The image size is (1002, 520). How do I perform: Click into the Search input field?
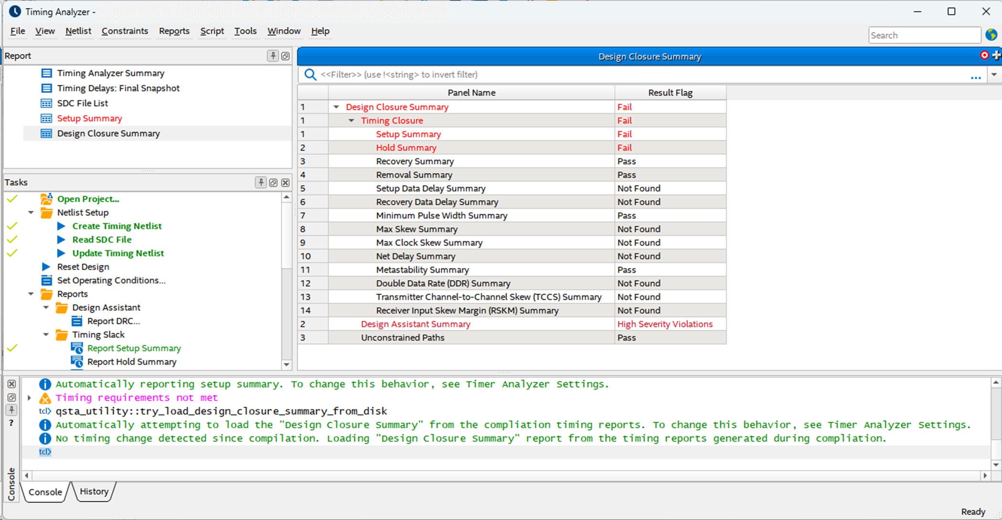click(924, 35)
